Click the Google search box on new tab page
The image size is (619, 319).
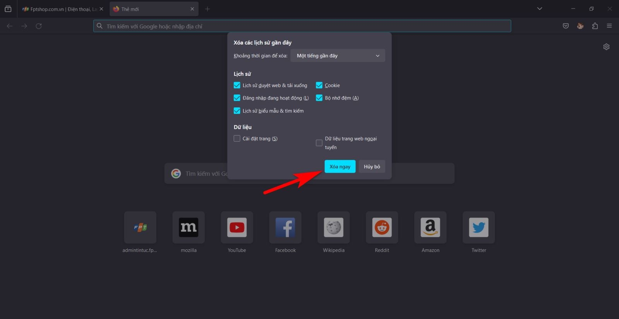[x=309, y=173]
